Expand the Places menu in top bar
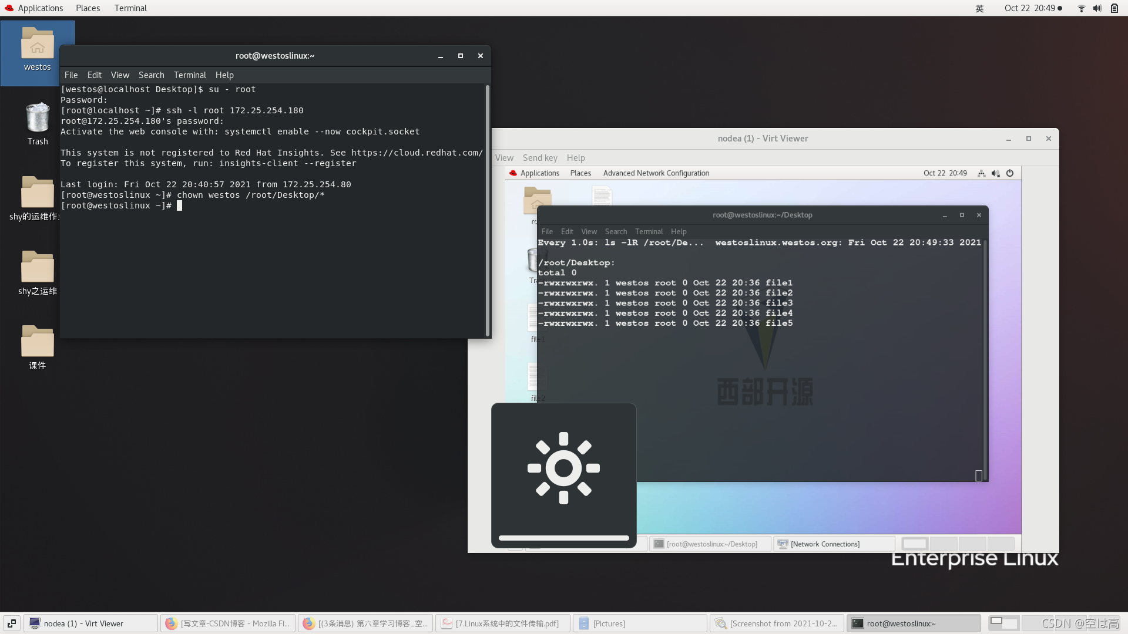 pos(88,8)
